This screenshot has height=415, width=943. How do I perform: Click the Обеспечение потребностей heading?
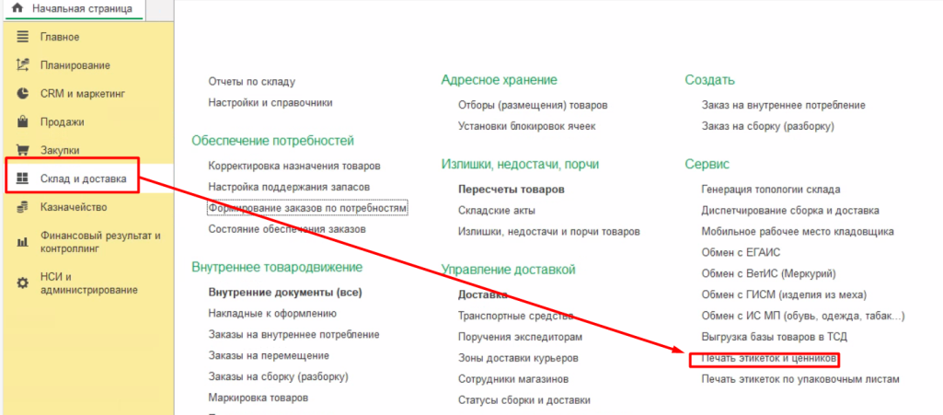pyautogui.click(x=273, y=141)
